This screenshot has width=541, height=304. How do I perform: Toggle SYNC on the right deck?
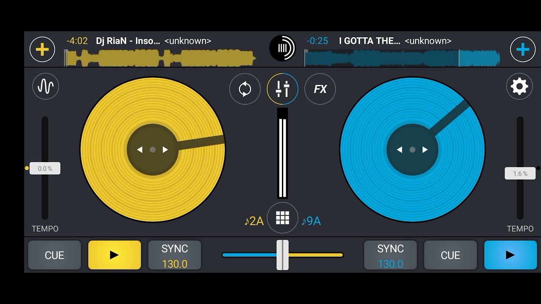[391, 255]
